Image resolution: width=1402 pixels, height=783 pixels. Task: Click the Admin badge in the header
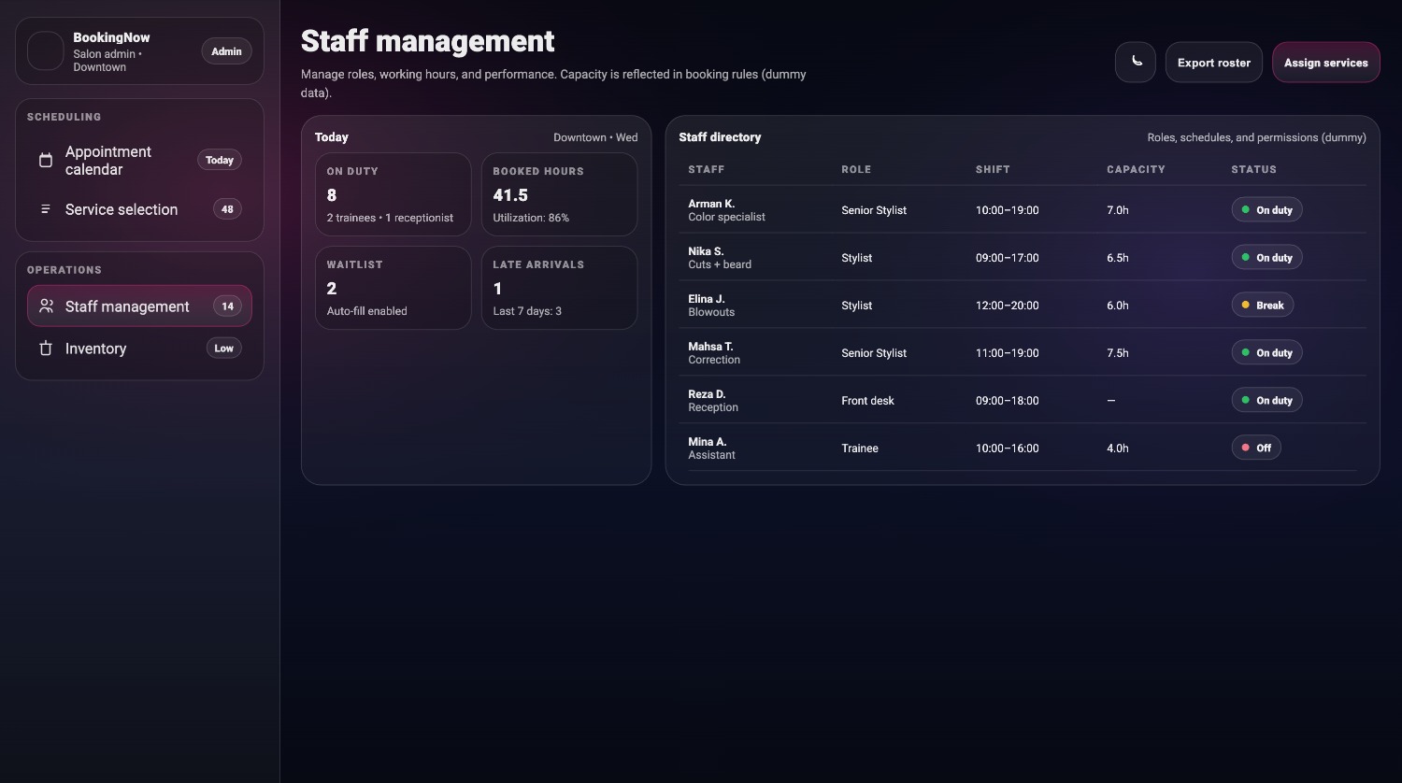[x=226, y=51]
